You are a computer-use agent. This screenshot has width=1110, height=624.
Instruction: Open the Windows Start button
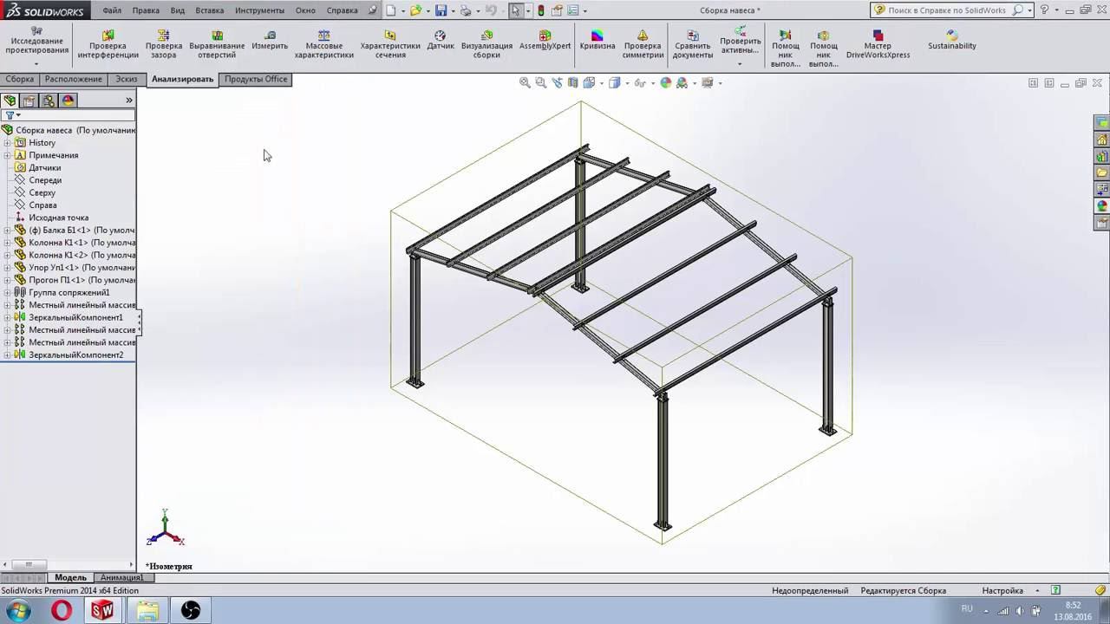coord(17,611)
